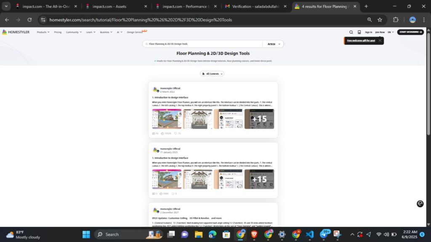Image resolution: width=431 pixels, height=242 pixels.
Task: Open the Chrome three-dot menu
Action: click(x=424, y=20)
